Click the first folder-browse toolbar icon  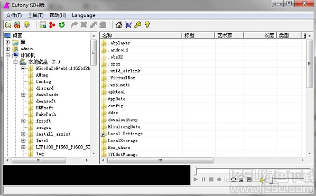tap(8, 25)
